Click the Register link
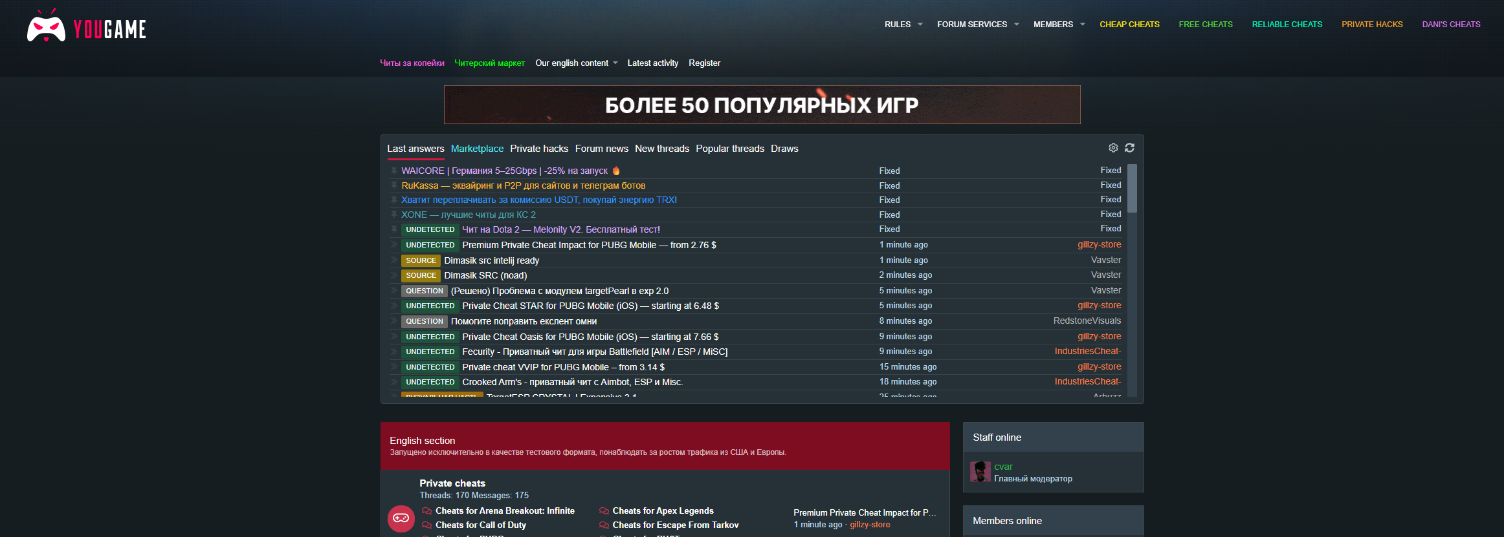This screenshot has height=537, width=1504. click(704, 63)
